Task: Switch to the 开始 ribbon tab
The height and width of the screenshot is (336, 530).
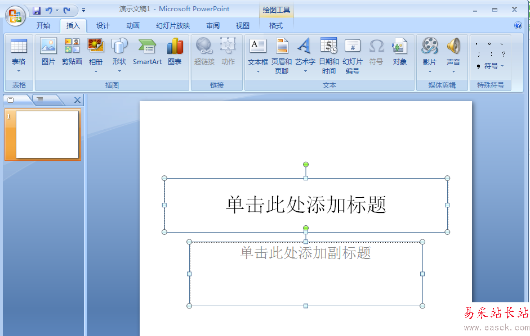Action: coord(43,26)
